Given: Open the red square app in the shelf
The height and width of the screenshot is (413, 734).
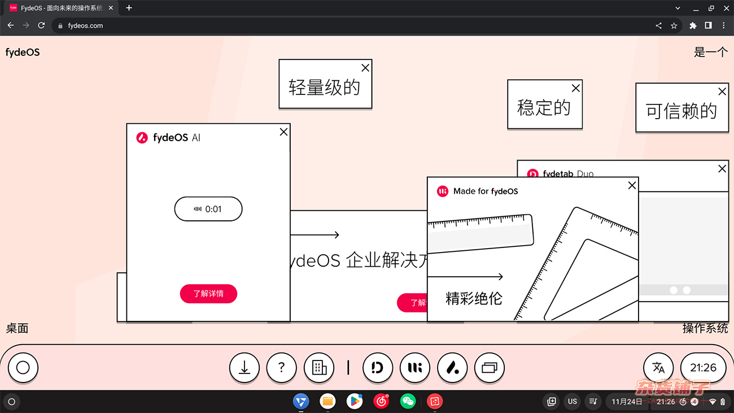Looking at the screenshot, I should coord(434,401).
